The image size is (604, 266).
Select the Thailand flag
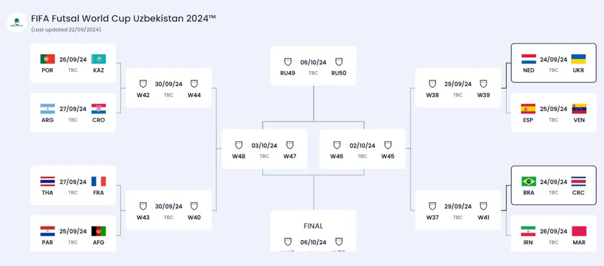tap(48, 182)
